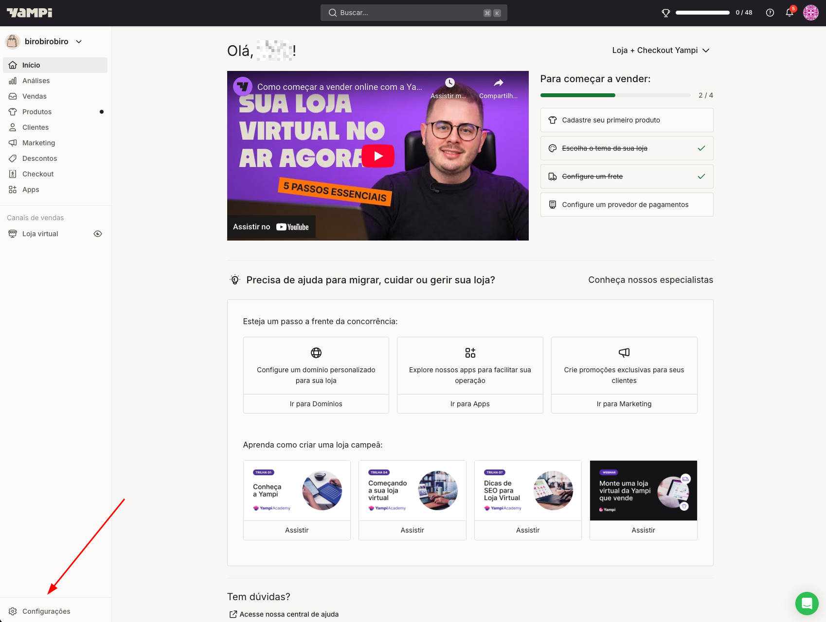The width and height of the screenshot is (826, 622).
Task: Play the YouTube video
Action: [x=378, y=156]
